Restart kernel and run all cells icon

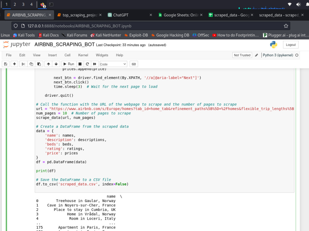(x=95, y=64)
